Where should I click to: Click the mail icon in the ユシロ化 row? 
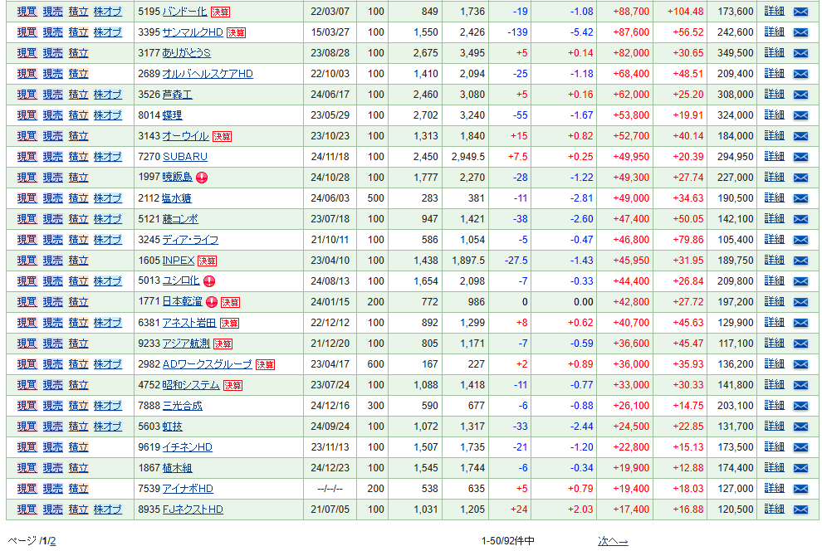(800, 281)
